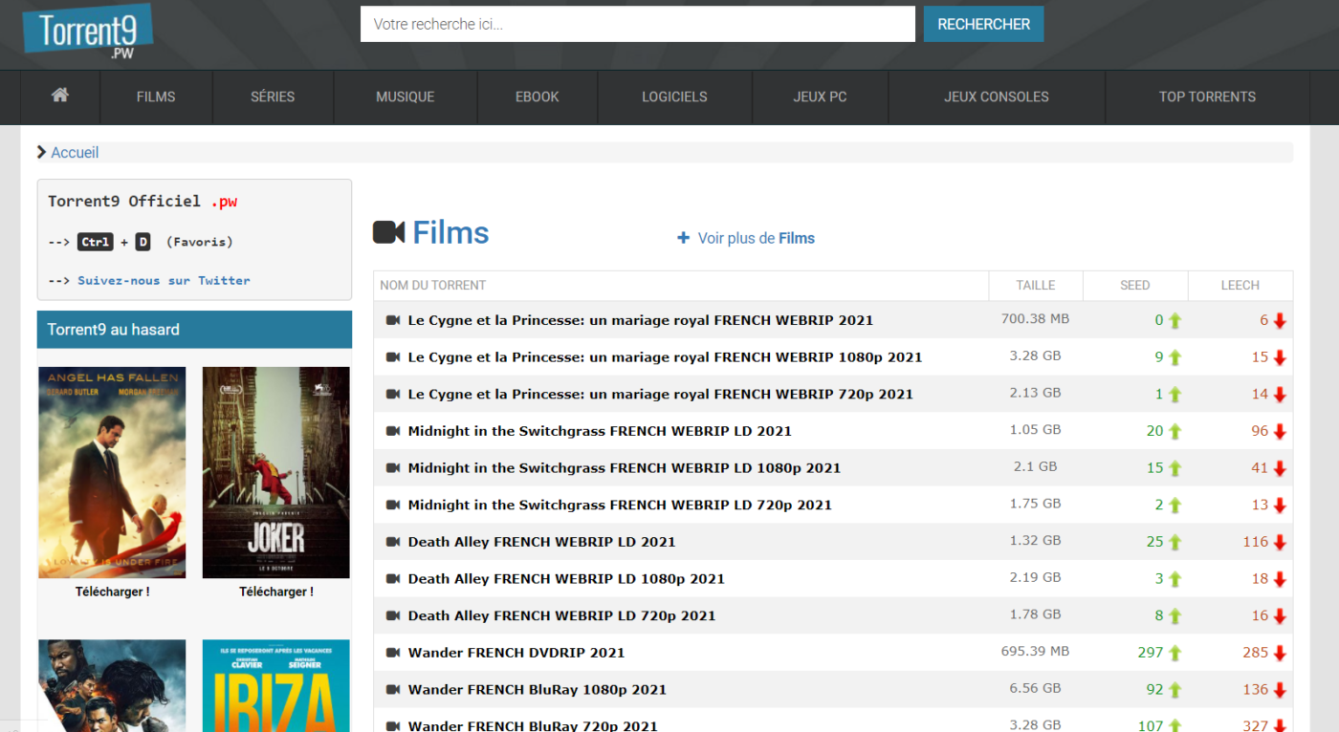Click the camera icon of Death Alley LD 720p row
The height and width of the screenshot is (732, 1339).
tap(392, 615)
